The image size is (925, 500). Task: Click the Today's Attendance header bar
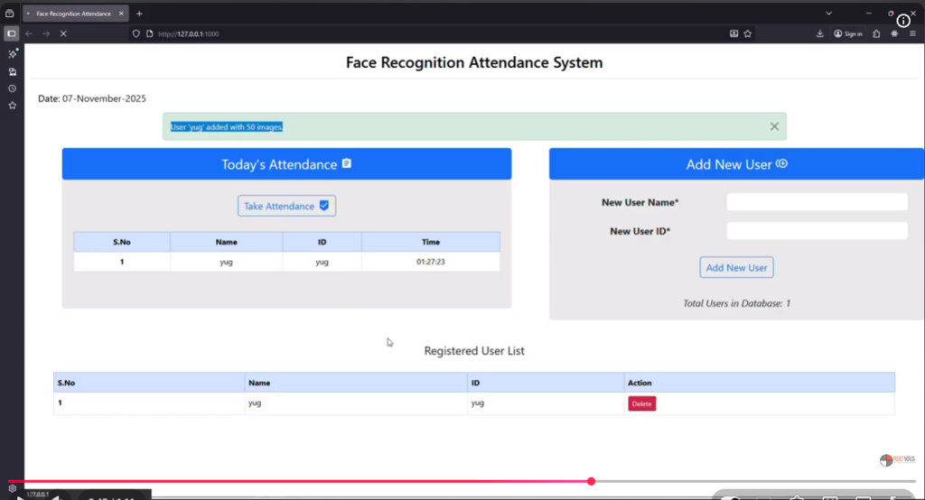pos(286,164)
